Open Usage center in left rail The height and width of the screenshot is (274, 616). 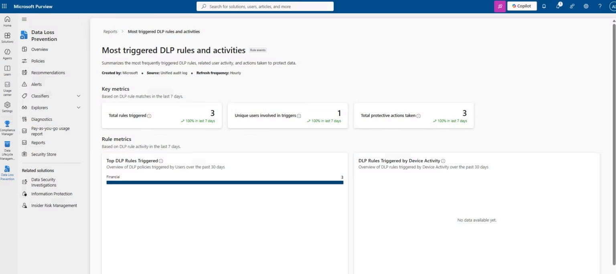7,89
